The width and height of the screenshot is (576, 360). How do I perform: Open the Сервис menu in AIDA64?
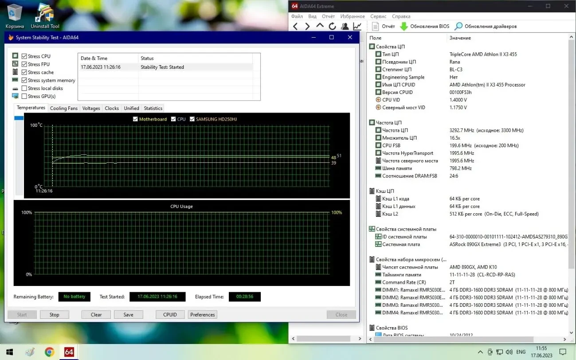click(378, 16)
